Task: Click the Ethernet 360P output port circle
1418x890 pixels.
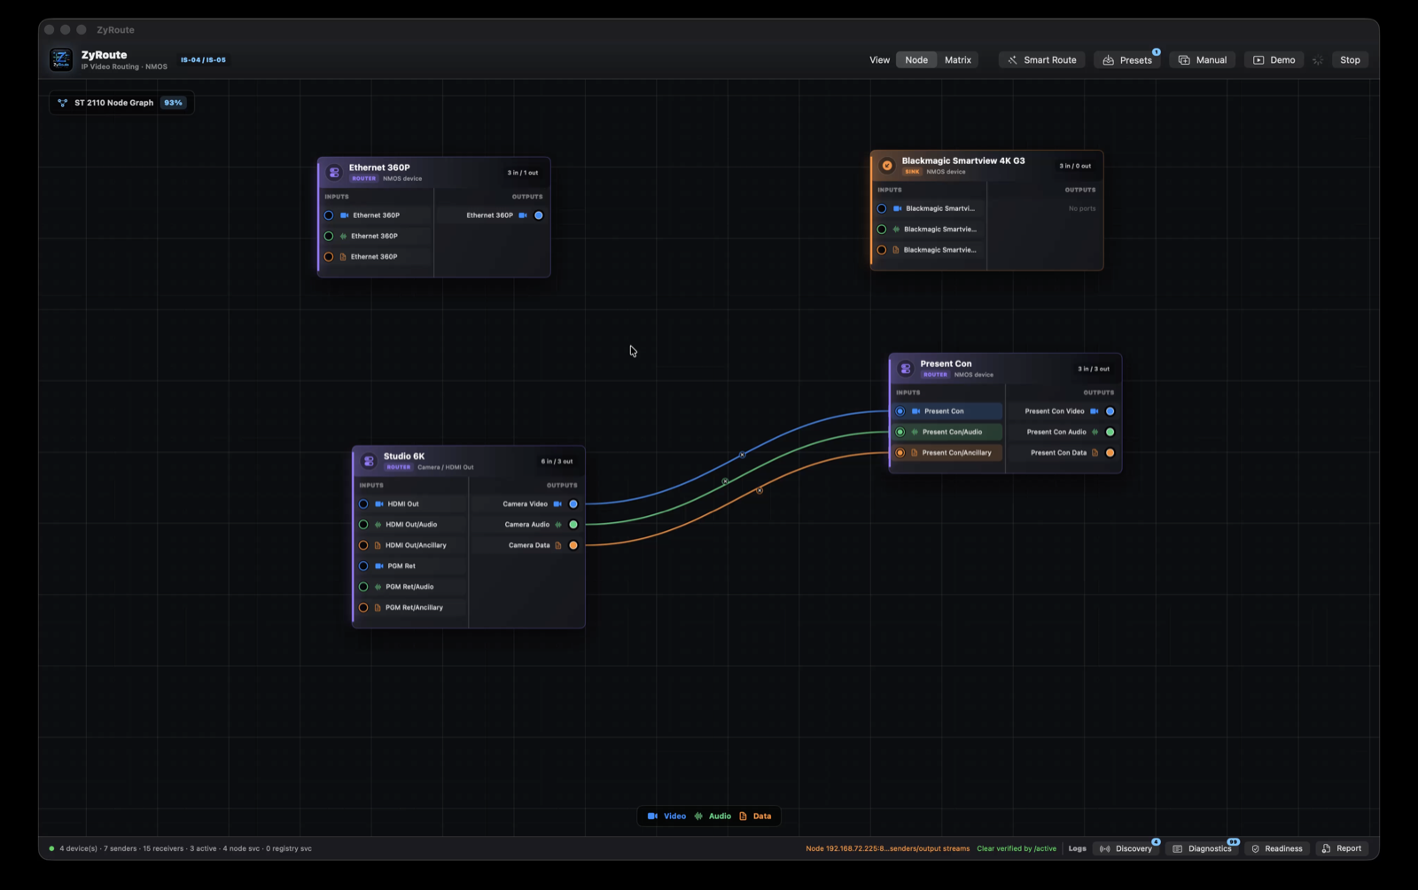Action: point(539,215)
